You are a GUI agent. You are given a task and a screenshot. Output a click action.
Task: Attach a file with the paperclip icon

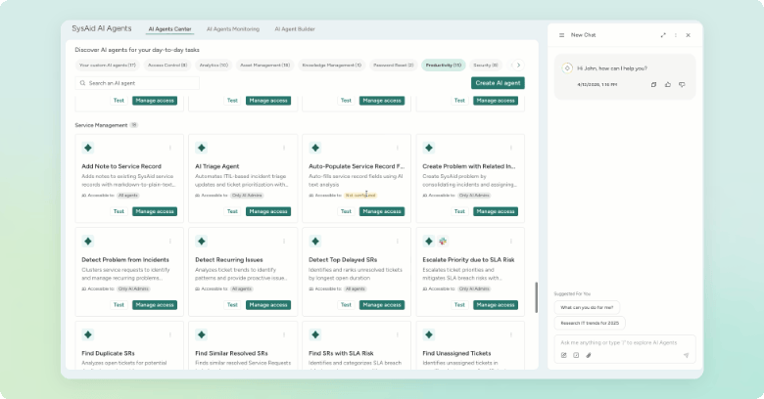(588, 355)
